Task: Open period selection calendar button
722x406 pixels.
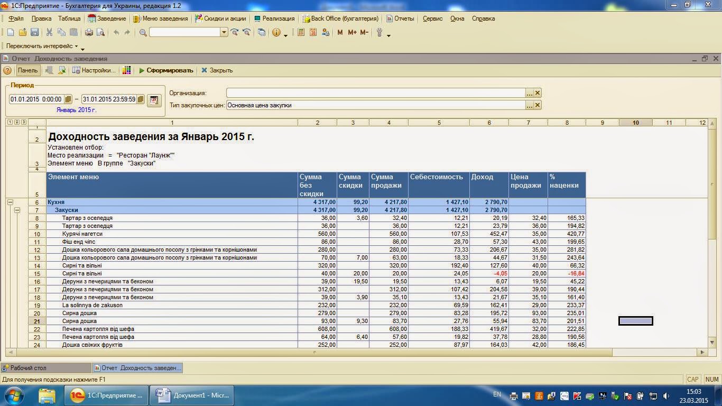Action: point(154,99)
